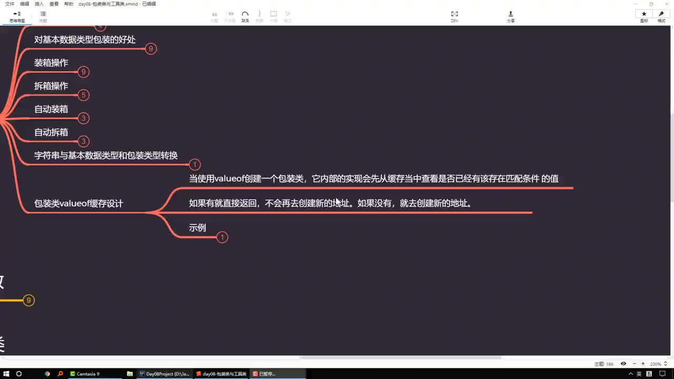Switch to day08-包装类与工具类 XMind taskbar item
The image size is (674, 379).
click(x=221, y=374)
